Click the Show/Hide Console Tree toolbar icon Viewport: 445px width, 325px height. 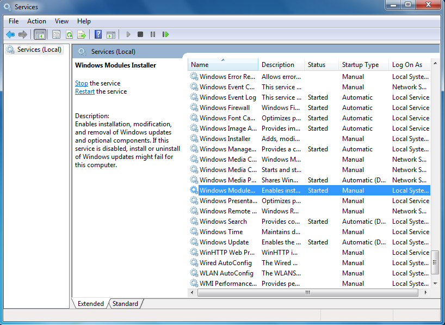pyautogui.click(x=40, y=34)
